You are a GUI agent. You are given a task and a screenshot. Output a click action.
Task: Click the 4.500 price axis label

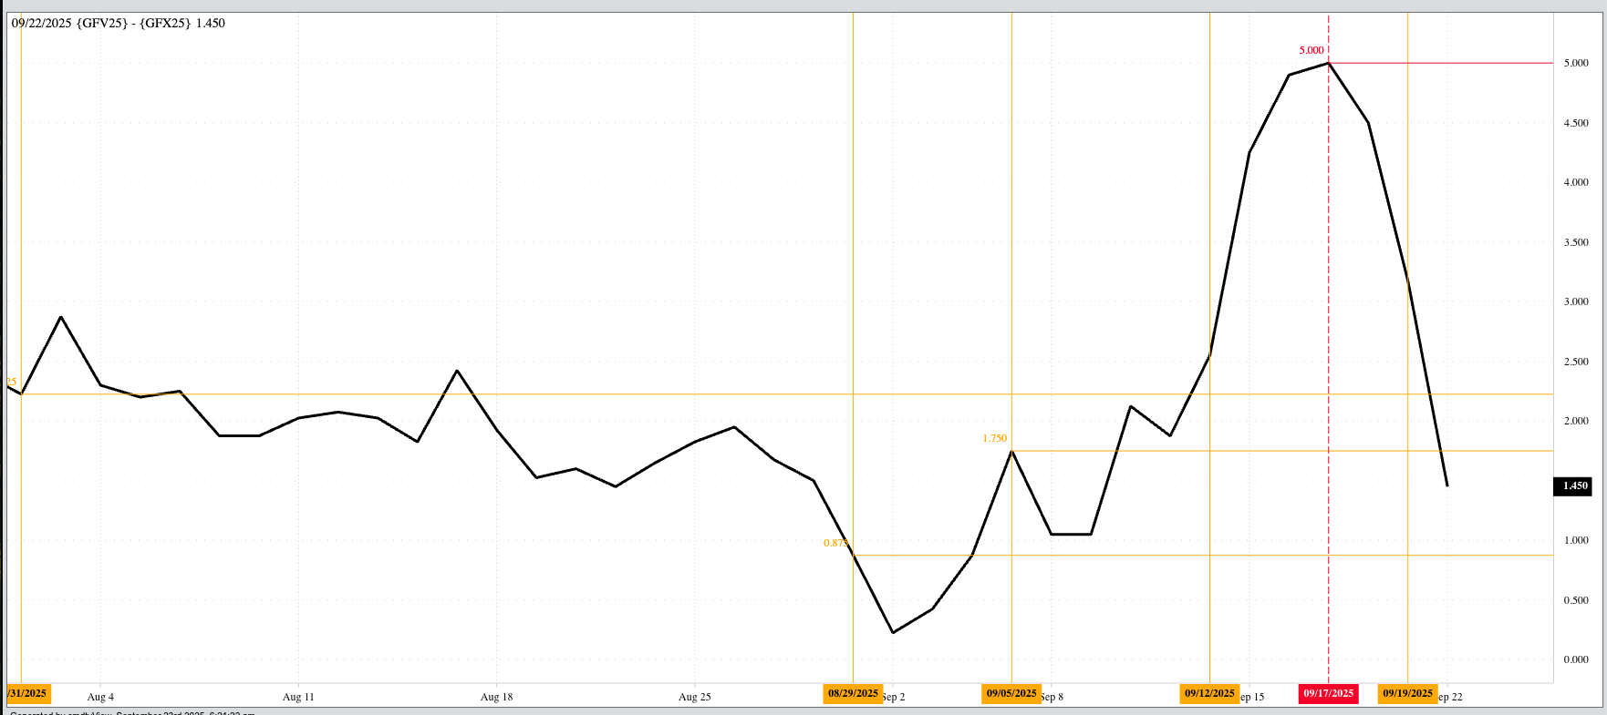[x=1576, y=123]
